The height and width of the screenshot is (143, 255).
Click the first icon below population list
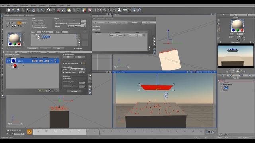39,91
